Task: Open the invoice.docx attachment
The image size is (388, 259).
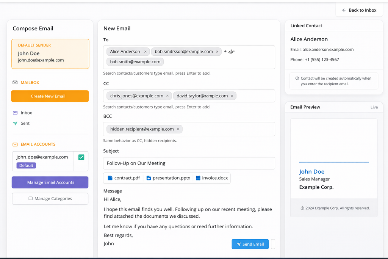Action: tap(211, 178)
